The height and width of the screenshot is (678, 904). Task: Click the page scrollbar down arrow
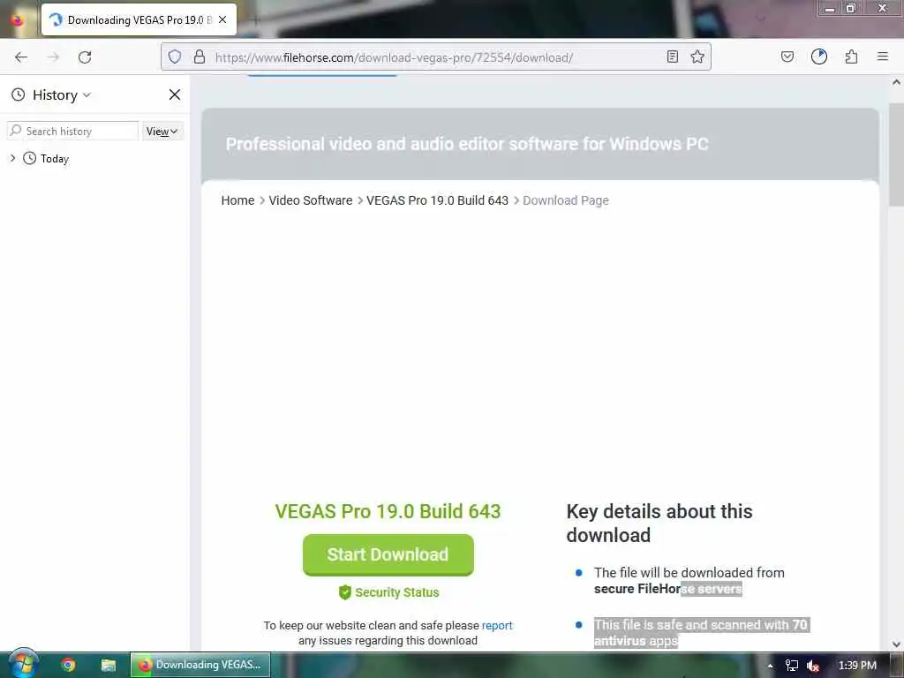click(897, 644)
